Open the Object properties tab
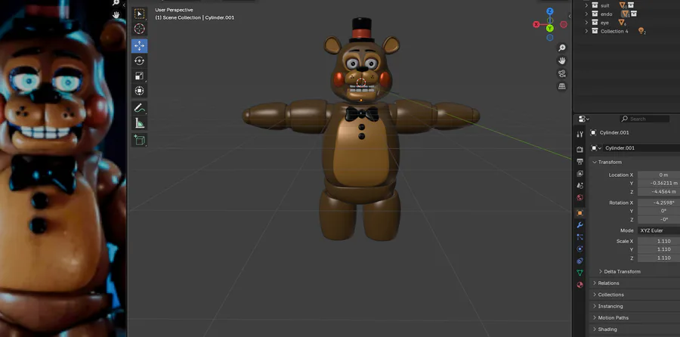Image resolution: width=680 pixels, height=337 pixels. pos(580,213)
